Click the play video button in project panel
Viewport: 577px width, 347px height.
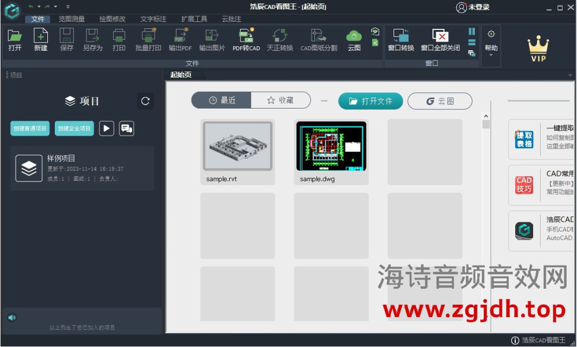coord(106,128)
